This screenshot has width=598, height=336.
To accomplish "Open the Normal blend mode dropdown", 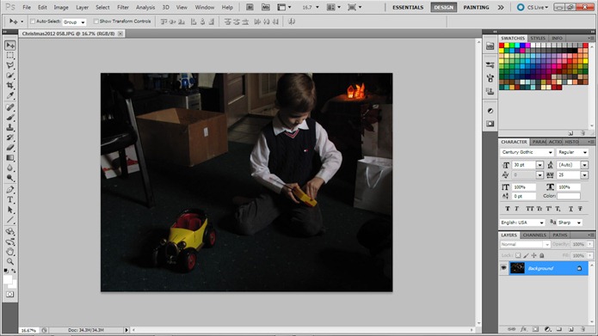I will click(x=525, y=245).
